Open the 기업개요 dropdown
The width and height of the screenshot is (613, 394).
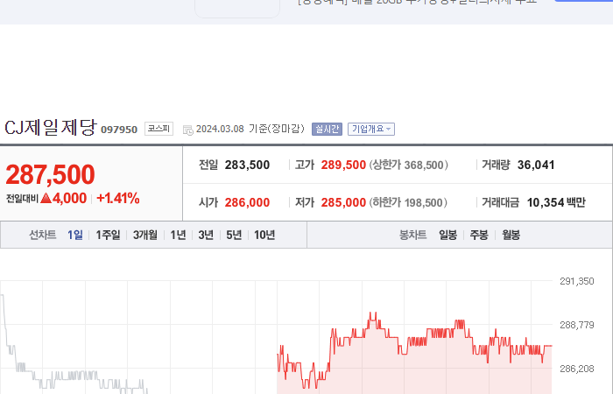coord(371,129)
